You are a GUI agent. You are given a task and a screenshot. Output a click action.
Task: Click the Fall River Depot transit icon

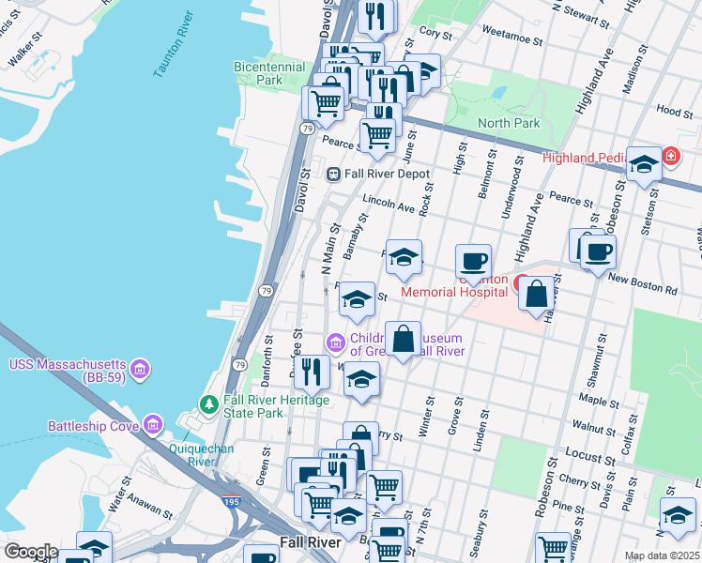click(x=333, y=175)
